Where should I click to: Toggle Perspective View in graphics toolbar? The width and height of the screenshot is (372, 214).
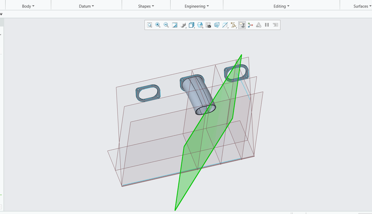tap(217, 25)
